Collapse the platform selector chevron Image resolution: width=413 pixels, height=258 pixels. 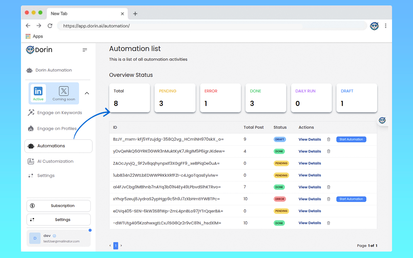(x=87, y=93)
